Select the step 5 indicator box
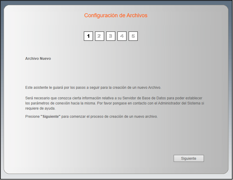Image resolution: width=233 pixels, height=180 pixels. 133,36
